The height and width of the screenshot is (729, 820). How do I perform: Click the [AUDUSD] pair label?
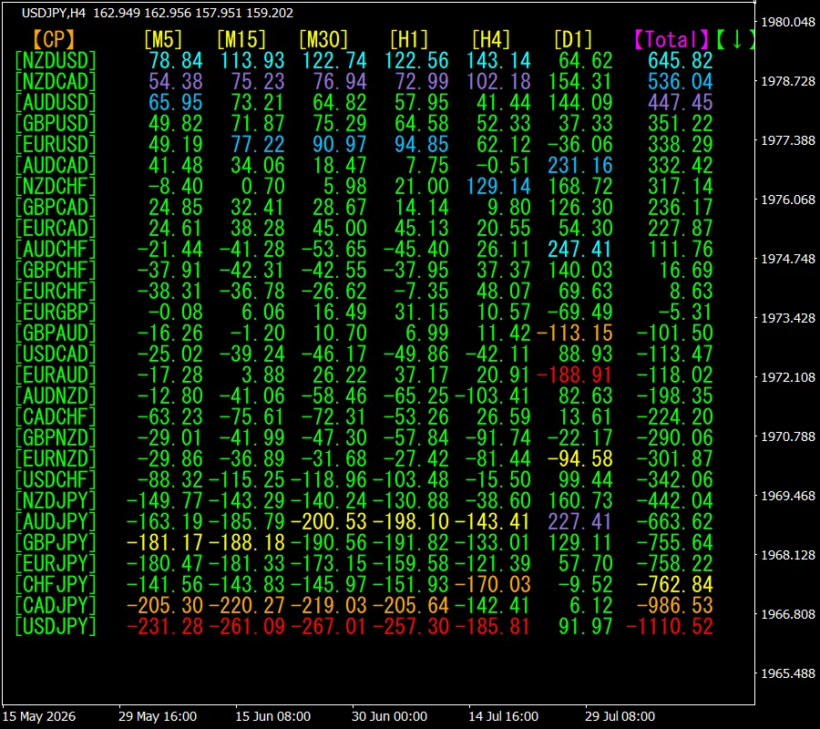pyautogui.click(x=56, y=102)
